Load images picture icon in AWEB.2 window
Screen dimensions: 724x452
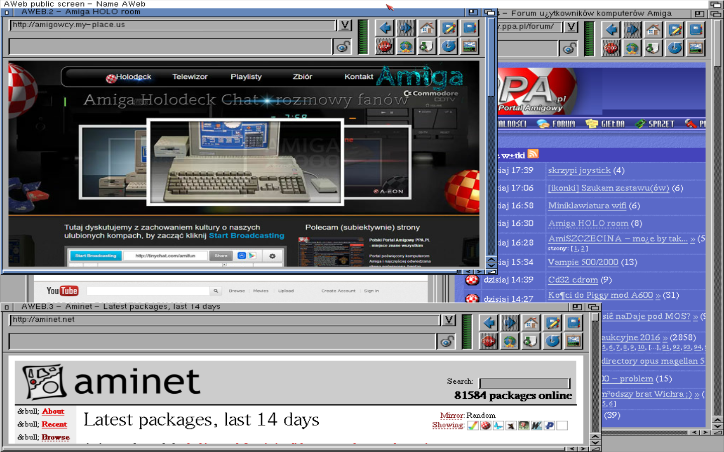click(x=470, y=47)
